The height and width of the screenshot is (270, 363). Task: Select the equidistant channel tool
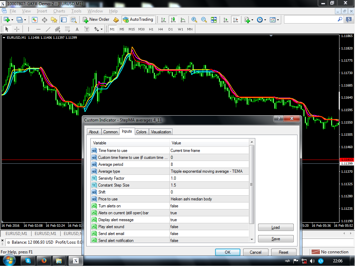pos(57,29)
